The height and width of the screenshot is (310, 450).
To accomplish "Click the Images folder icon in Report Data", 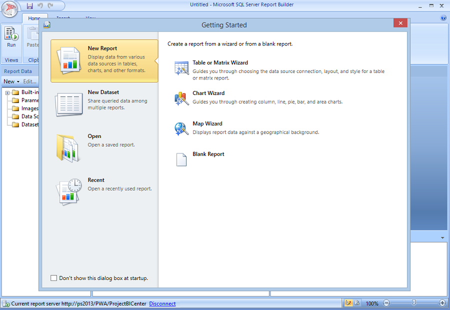I will pos(15,108).
